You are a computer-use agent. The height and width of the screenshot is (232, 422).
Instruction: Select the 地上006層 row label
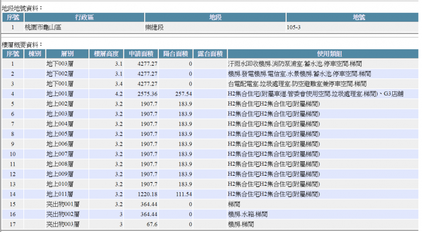60,144
